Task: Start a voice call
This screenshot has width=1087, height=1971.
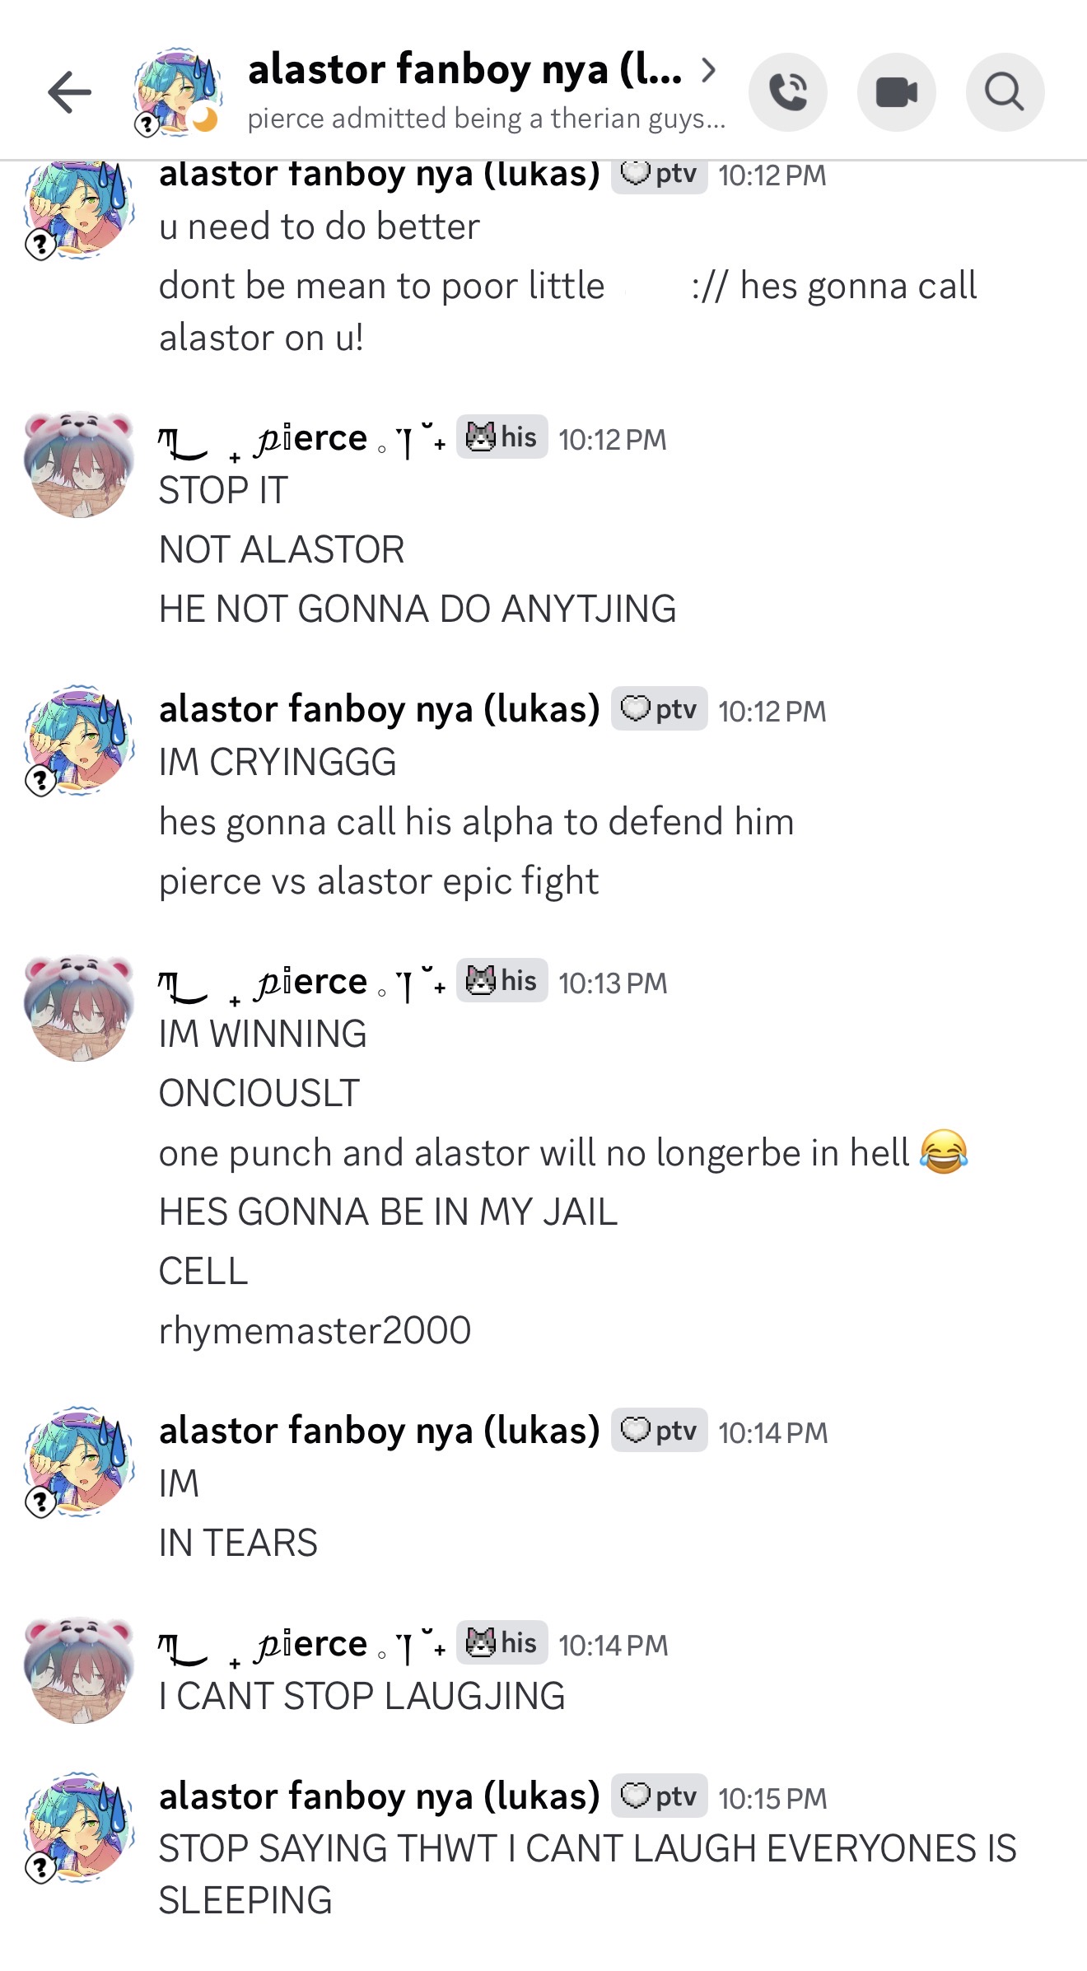Action: (788, 92)
